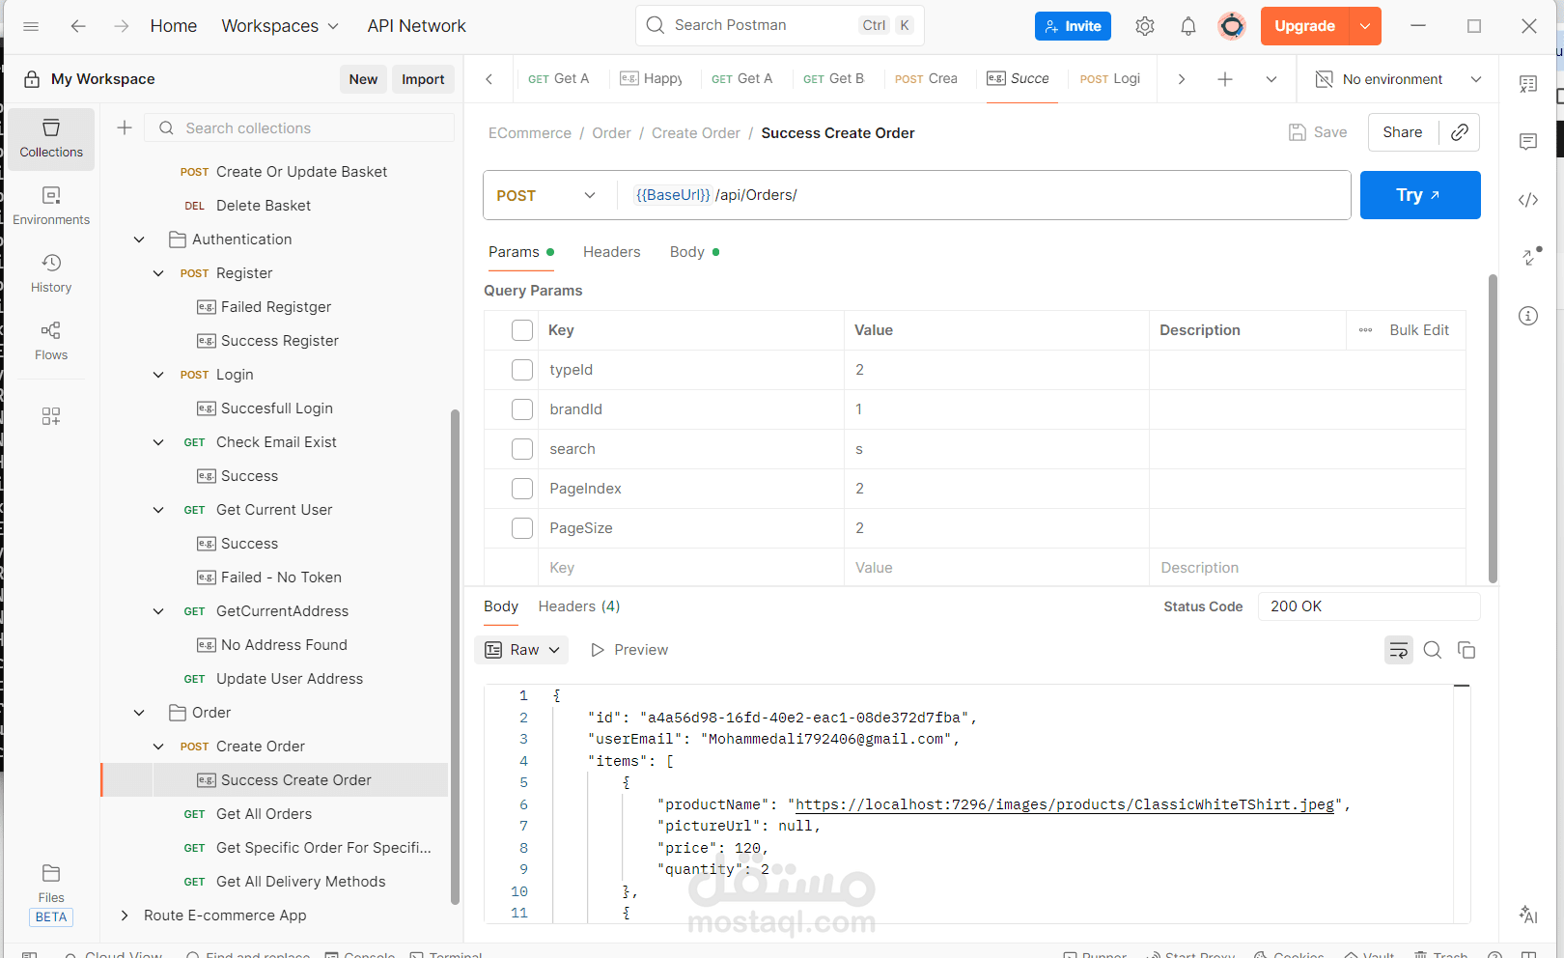Select the Get All Orders request
1564x958 pixels.
[x=264, y=814]
